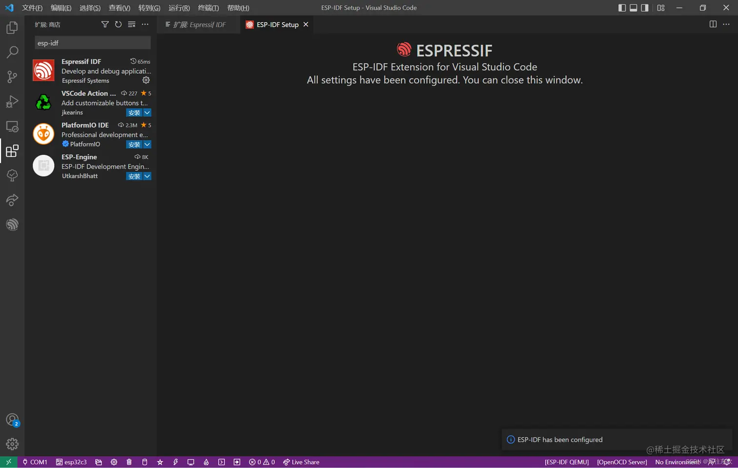Install VSCode Action Buttons extension
This screenshot has width=738, height=468.
(134, 112)
